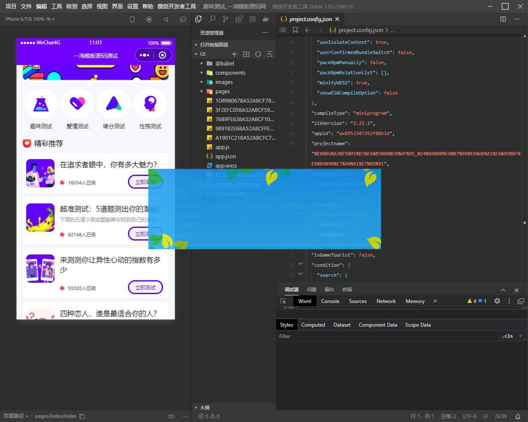Image resolution: width=528 pixels, height=422 pixels.
Task: Create a new folder in the explorer
Action: (x=246, y=54)
